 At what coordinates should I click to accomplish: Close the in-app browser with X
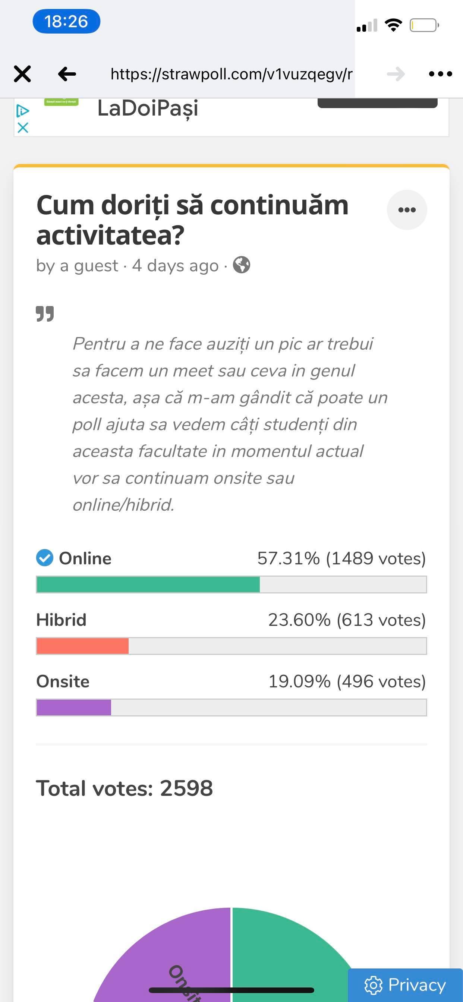coord(22,74)
